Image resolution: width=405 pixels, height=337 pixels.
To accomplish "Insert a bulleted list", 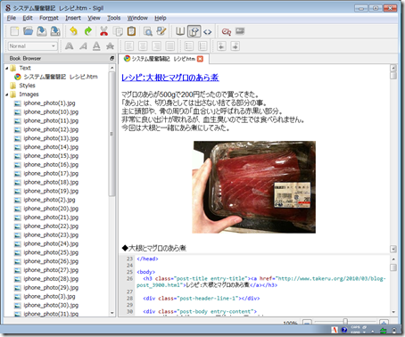I will click(x=189, y=46).
